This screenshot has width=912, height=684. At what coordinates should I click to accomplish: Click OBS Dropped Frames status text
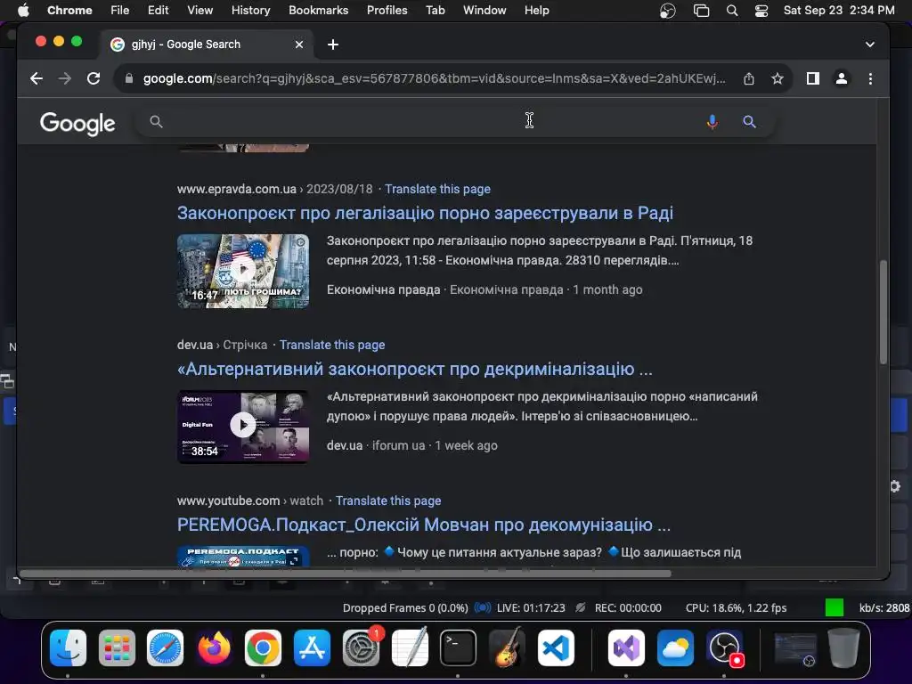(405, 607)
